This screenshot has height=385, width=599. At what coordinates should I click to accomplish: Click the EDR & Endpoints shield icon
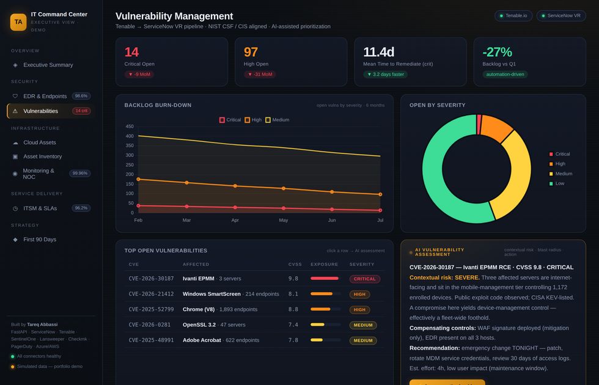click(x=15, y=97)
